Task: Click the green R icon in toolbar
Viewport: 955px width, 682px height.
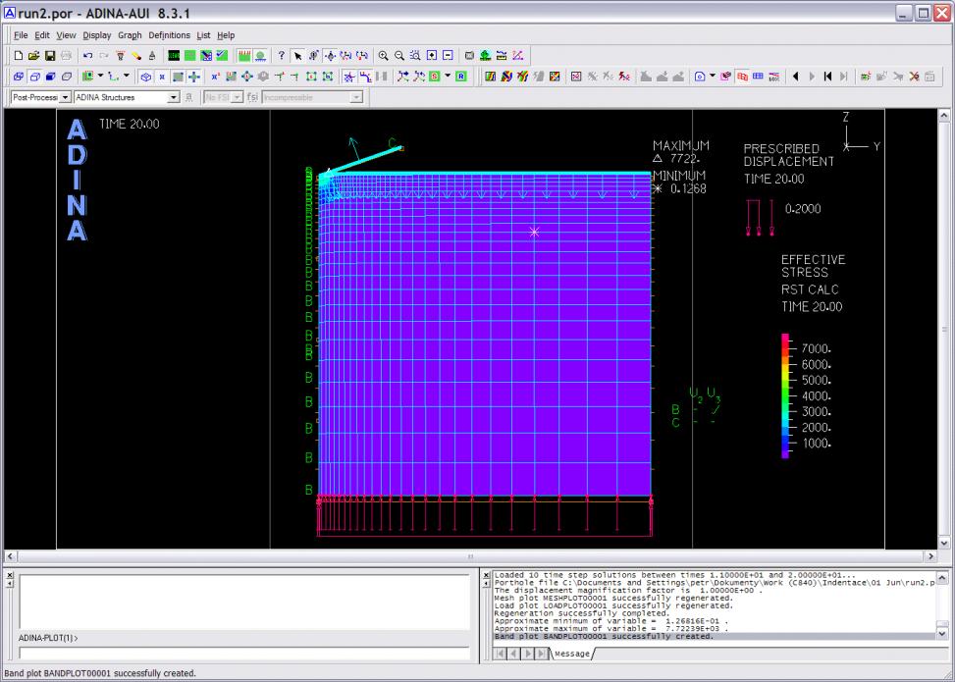Action: coord(461,77)
